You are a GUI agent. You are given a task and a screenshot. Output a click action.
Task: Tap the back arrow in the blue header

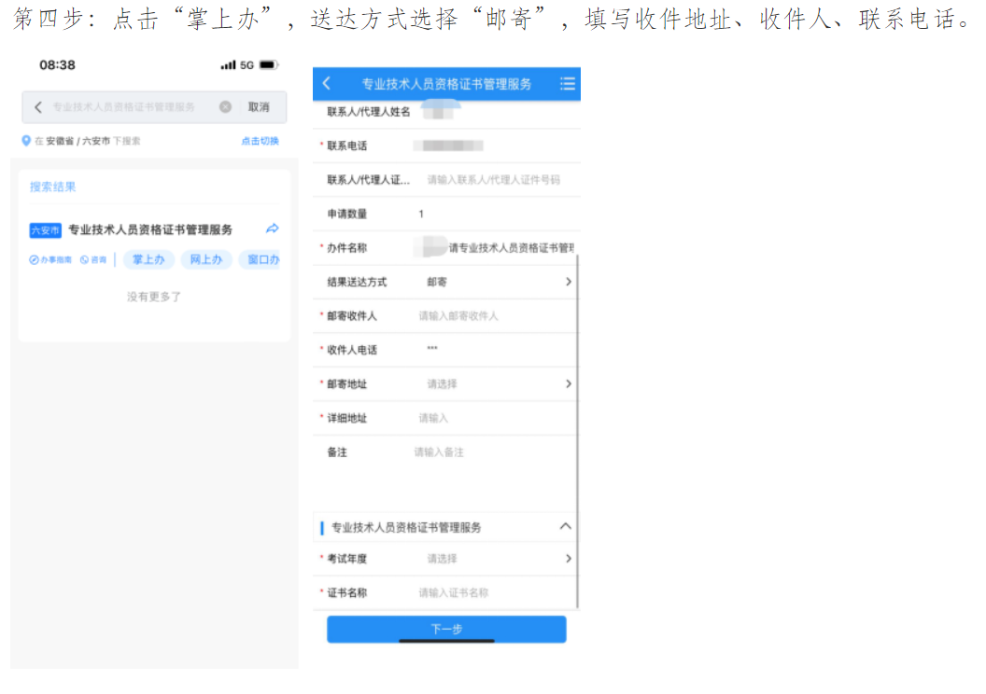[327, 84]
